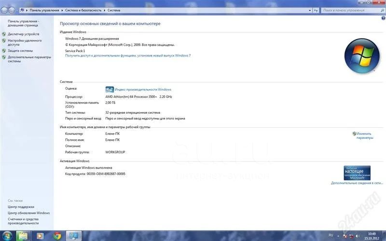This screenshot has height=241, width=386.
Task: Open Диспетчер устройств link
Action: coord(23,34)
